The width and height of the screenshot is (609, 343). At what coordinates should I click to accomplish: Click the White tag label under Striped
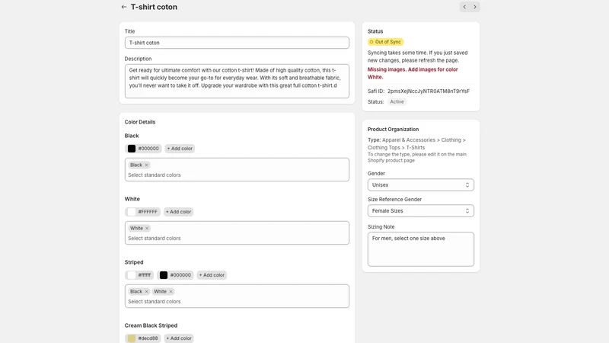tap(160, 292)
